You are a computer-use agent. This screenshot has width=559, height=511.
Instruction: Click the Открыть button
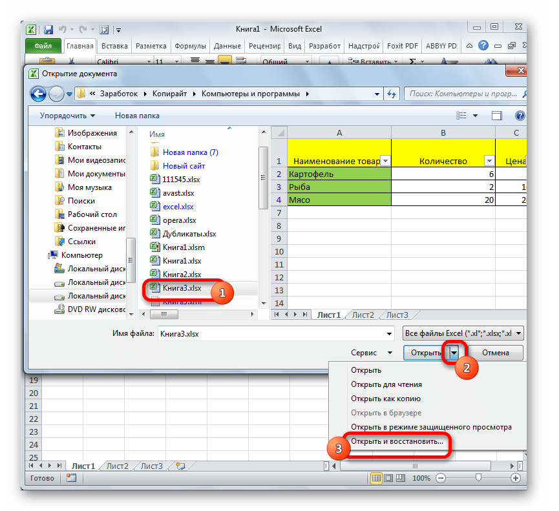pos(426,353)
